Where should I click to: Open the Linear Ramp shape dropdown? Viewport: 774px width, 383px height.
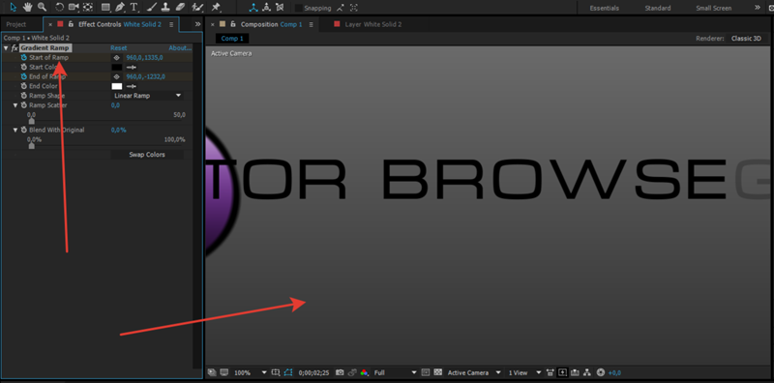(147, 95)
